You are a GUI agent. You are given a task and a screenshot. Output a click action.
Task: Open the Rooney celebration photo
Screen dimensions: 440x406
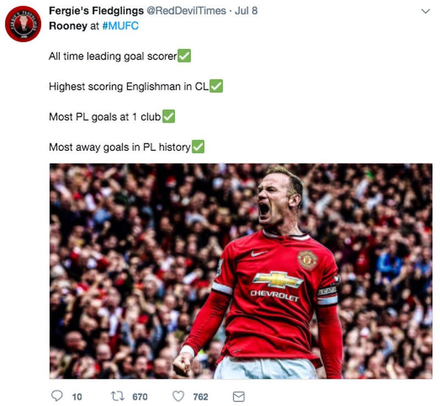pos(241,271)
